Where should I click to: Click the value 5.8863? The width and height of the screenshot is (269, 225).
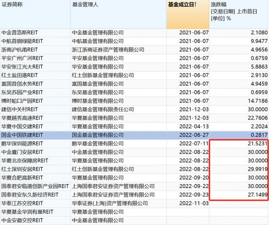pos(259,67)
